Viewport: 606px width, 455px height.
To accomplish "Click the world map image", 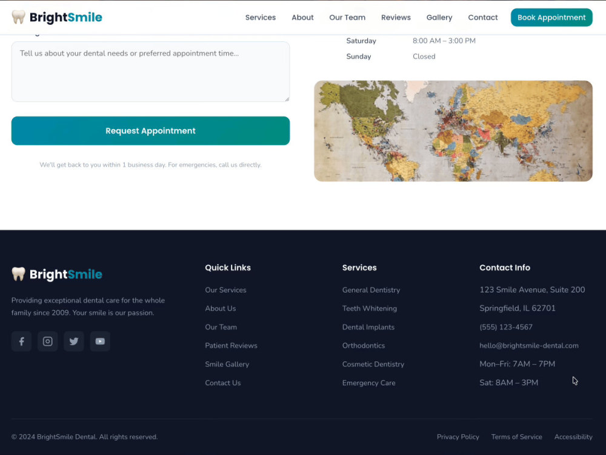I will 453,131.
